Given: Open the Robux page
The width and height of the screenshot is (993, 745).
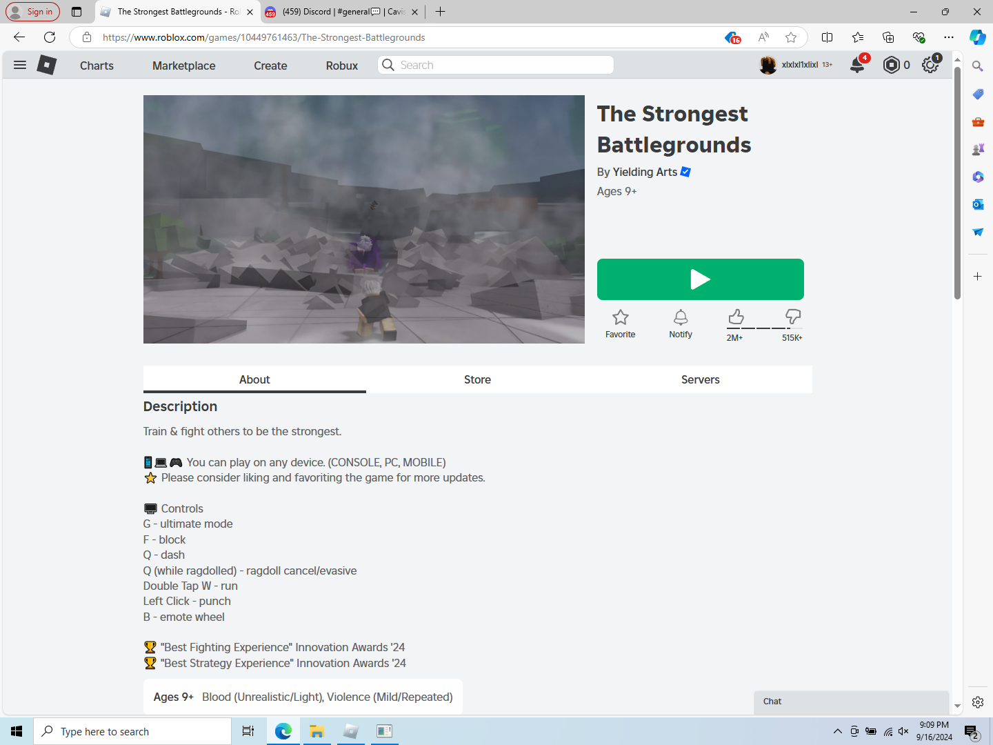Looking at the screenshot, I should [342, 66].
